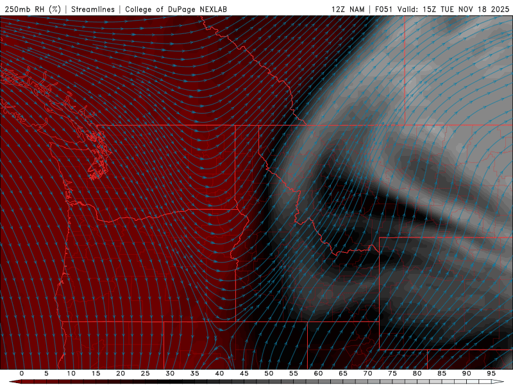Click the '40' colorbar scale label
The image size is (513, 385).
219,373
